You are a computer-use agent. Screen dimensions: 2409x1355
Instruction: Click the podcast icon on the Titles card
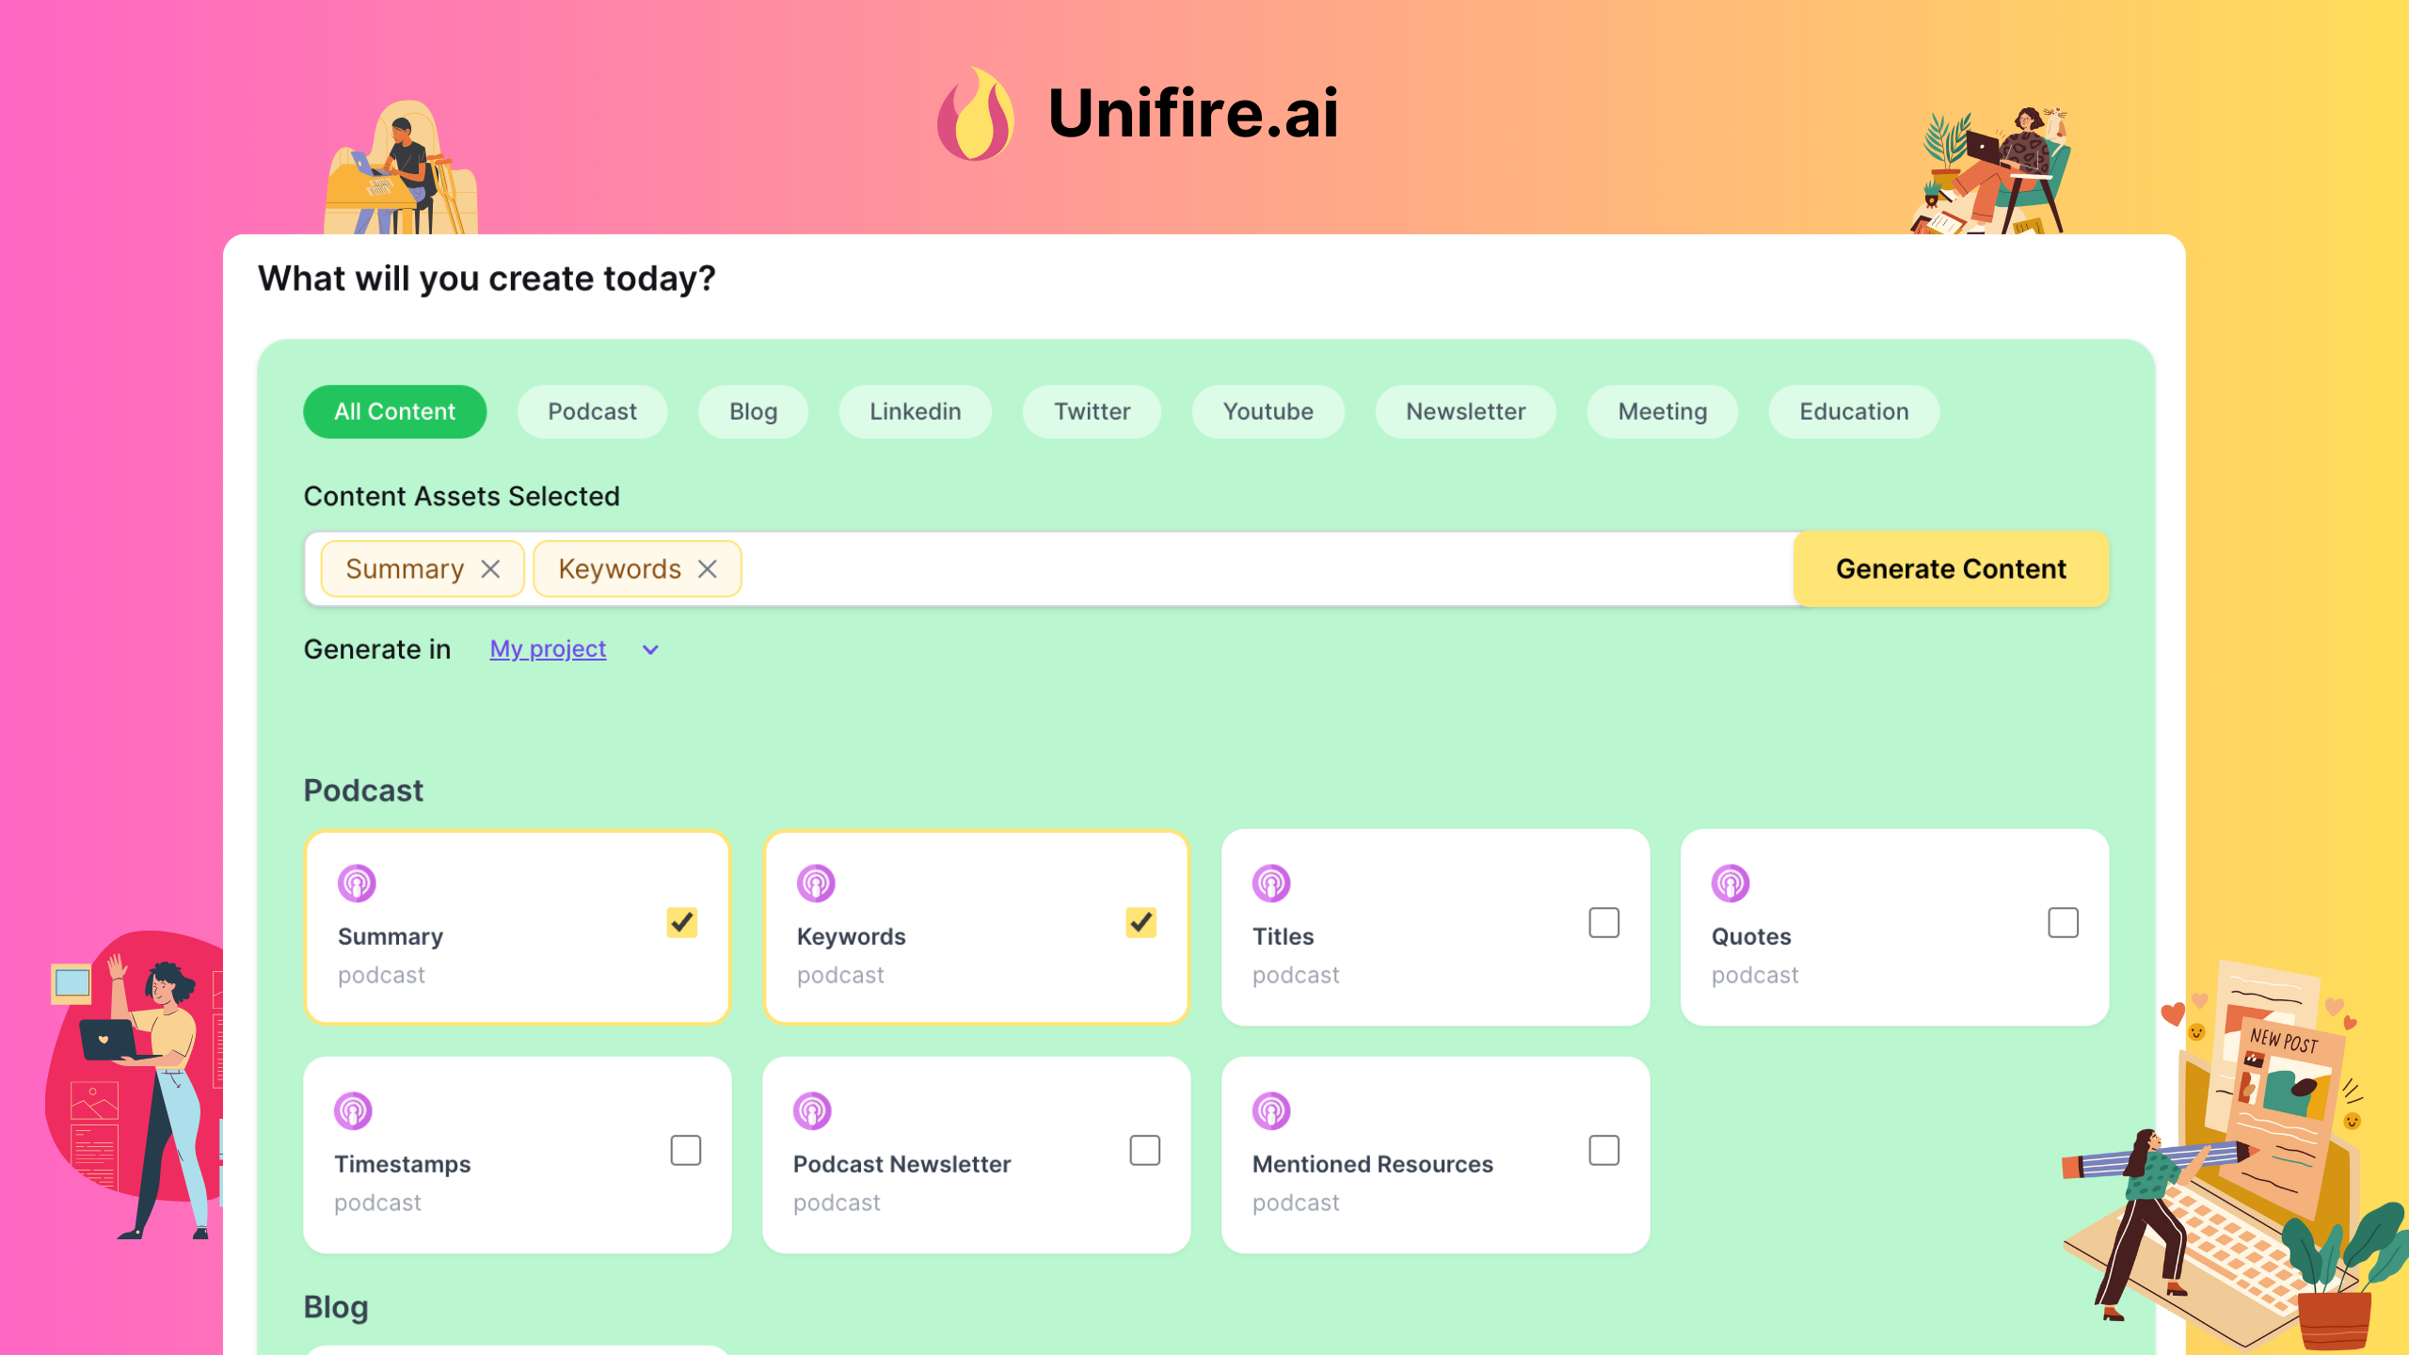click(1273, 884)
